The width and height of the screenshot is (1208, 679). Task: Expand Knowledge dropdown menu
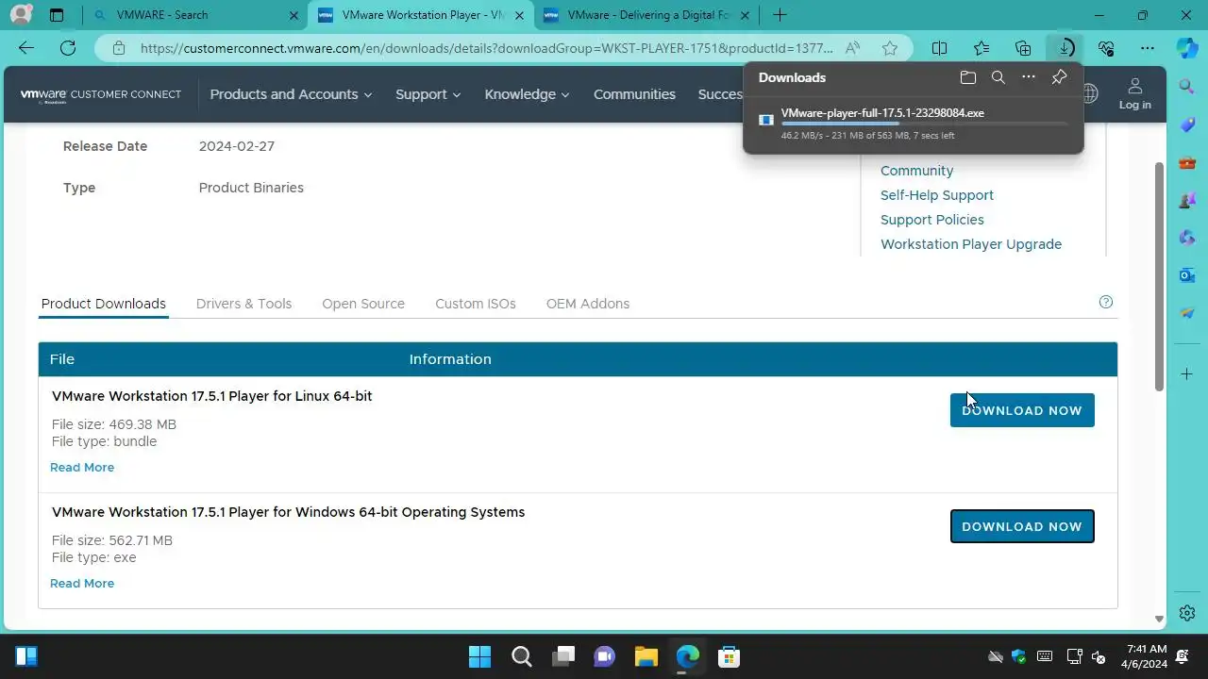(x=527, y=94)
